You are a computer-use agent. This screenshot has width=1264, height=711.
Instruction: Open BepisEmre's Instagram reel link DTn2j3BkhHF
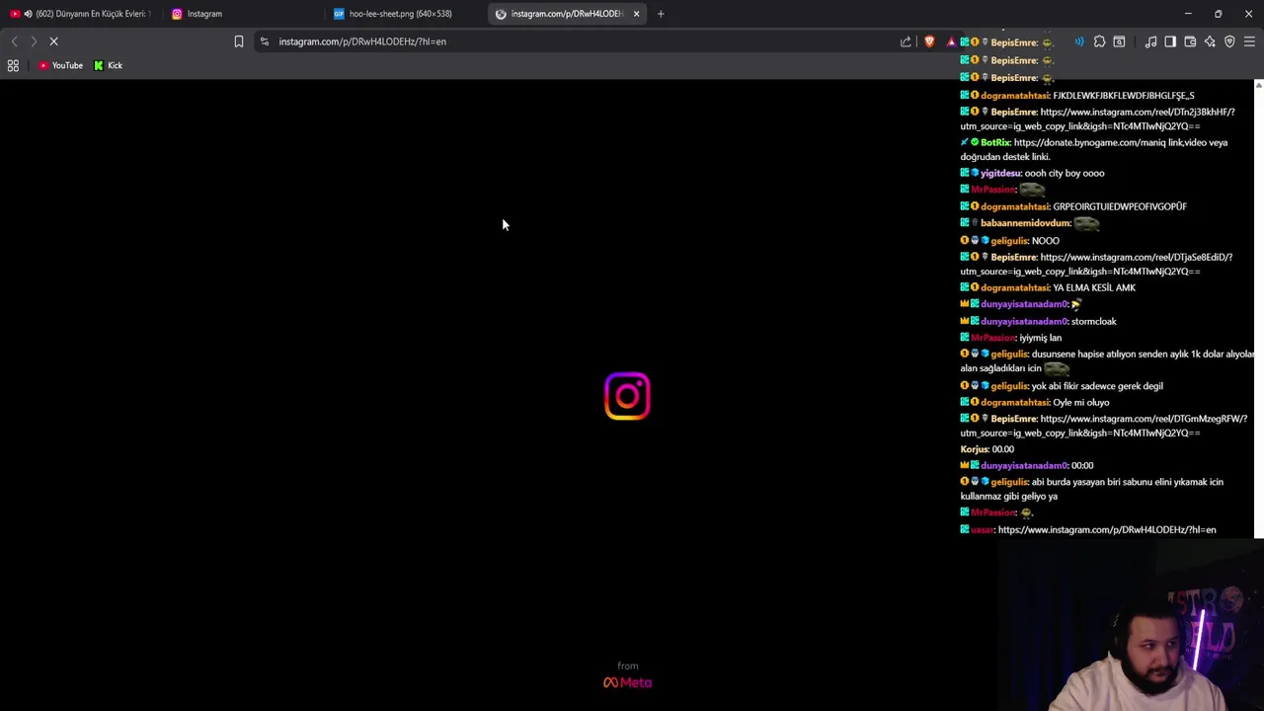pos(1097,118)
